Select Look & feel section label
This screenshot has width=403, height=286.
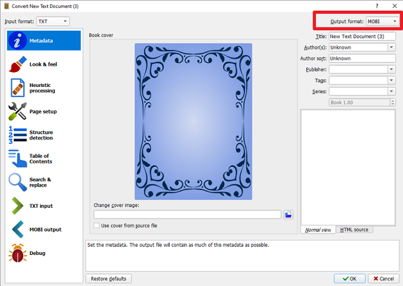[x=43, y=64]
